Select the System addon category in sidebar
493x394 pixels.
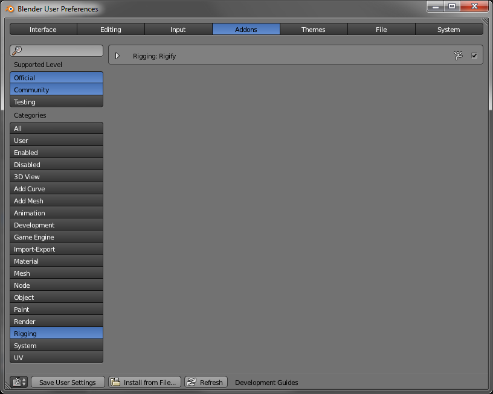57,346
